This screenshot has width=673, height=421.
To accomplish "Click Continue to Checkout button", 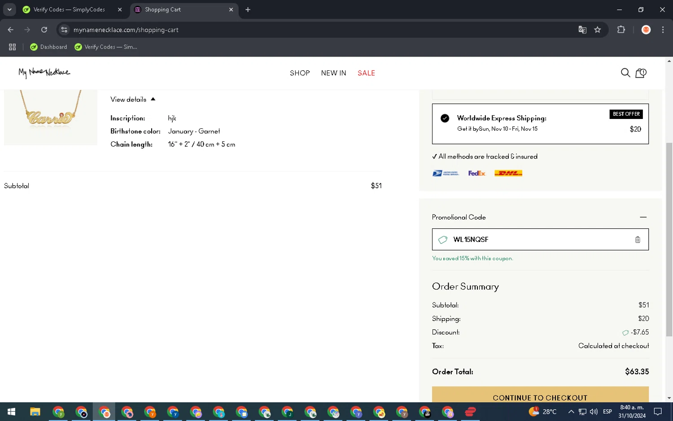I will (x=540, y=395).
